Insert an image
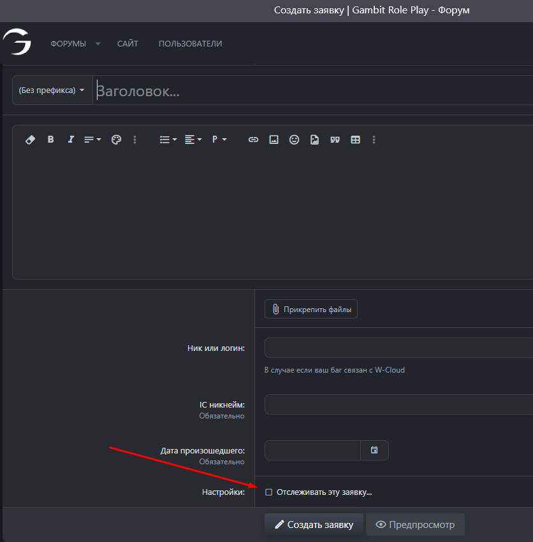The image size is (533, 542). tap(274, 139)
